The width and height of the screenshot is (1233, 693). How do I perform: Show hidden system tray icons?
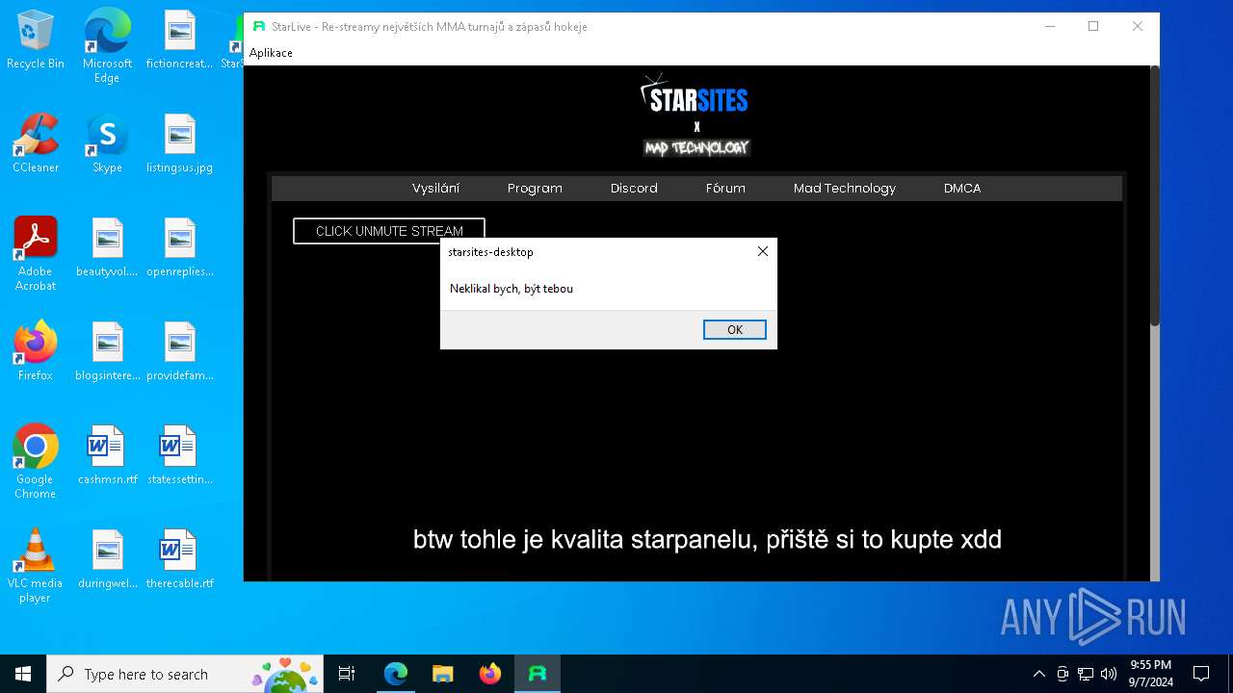tap(1038, 674)
